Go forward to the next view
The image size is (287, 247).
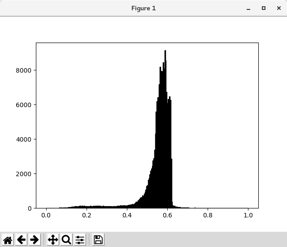35,239
